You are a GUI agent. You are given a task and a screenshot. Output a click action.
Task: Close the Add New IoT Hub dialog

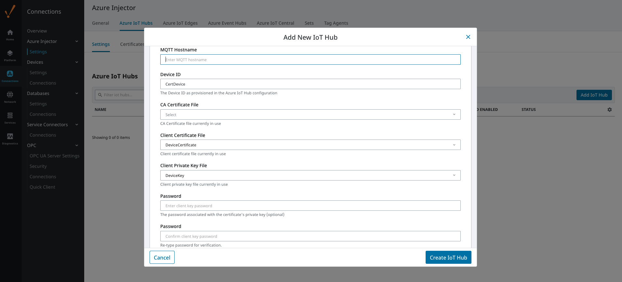point(468,37)
